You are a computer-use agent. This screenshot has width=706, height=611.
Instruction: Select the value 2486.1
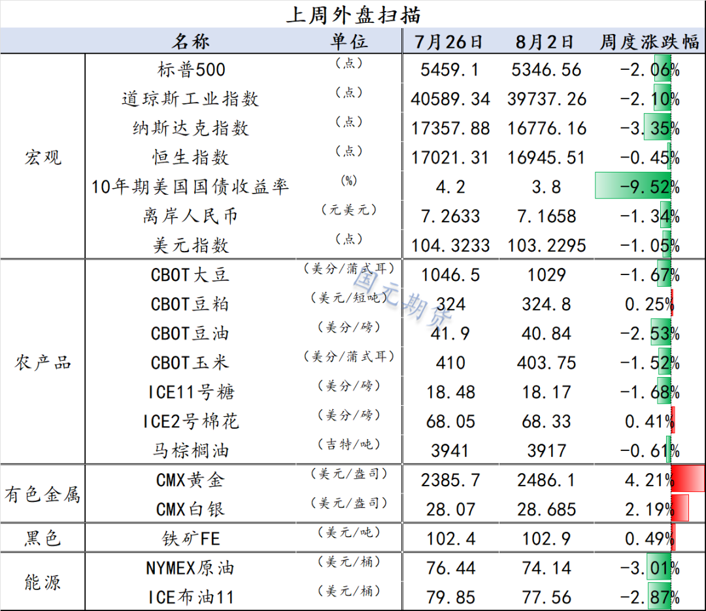(x=546, y=480)
